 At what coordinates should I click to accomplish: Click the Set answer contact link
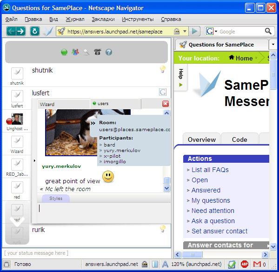click(219, 231)
